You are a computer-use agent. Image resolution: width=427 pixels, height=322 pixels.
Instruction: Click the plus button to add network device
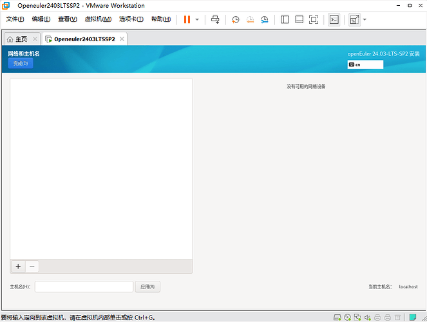click(x=18, y=266)
